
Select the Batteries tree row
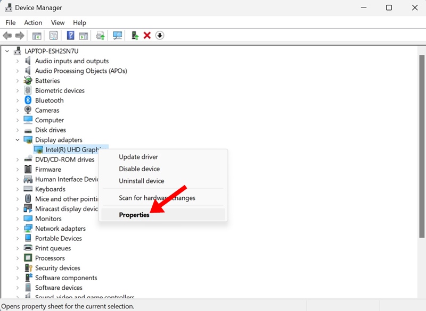click(x=47, y=81)
